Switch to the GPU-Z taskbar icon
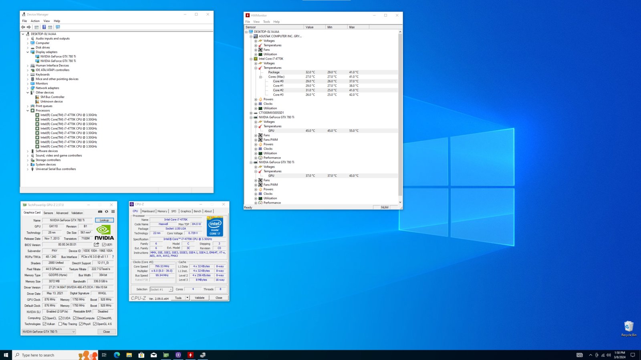 166,355
